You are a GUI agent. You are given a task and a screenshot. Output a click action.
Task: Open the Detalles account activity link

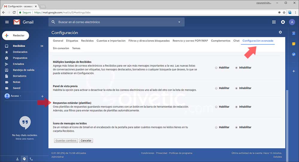(x=277, y=157)
